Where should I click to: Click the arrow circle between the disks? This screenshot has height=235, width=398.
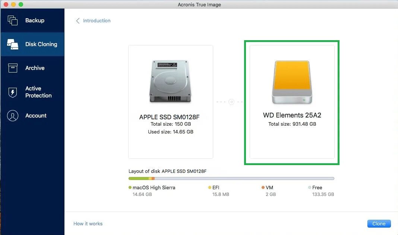(231, 102)
